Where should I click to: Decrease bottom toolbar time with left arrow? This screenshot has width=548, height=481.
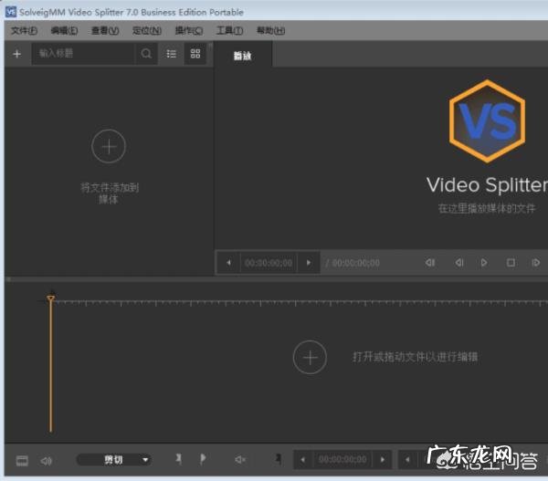(302, 459)
